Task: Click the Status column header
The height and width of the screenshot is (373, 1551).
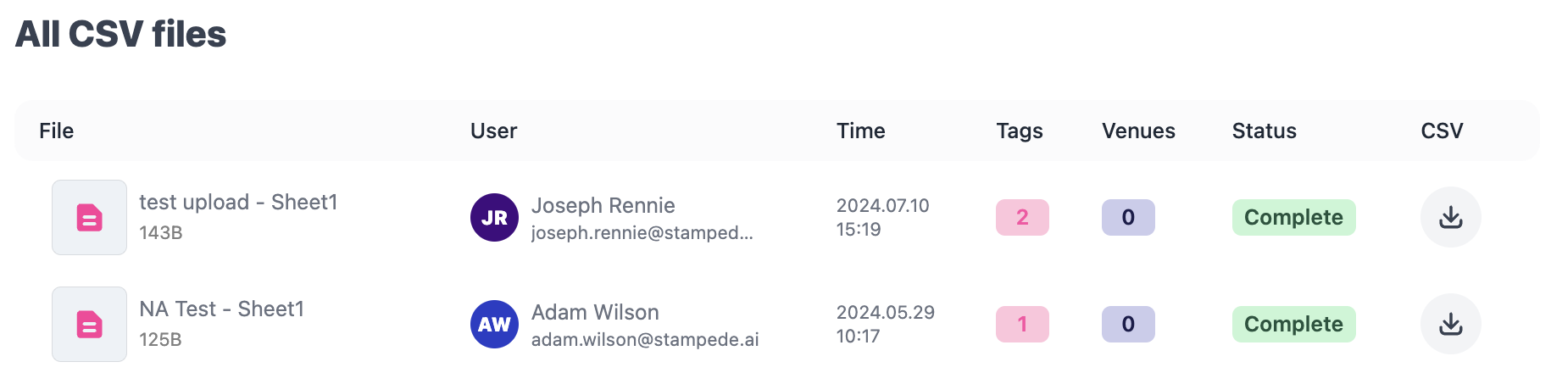Action: point(1264,131)
